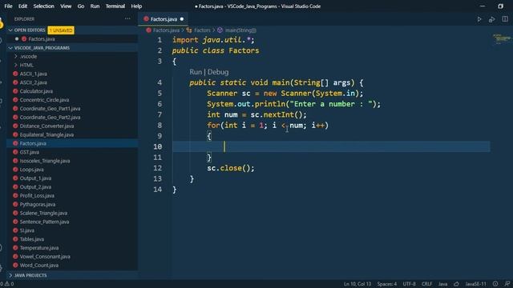
Task: Open Distance_Converter.java file
Action: tap(46, 126)
